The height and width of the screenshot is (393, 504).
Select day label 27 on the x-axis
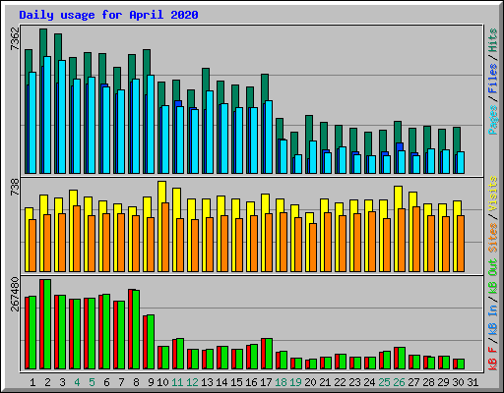pyautogui.click(x=413, y=382)
